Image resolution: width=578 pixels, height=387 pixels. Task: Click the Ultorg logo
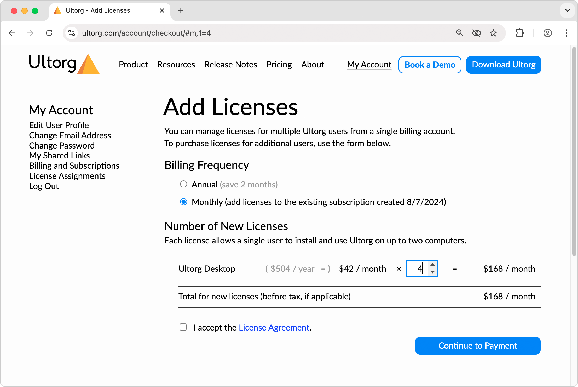[64, 64]
